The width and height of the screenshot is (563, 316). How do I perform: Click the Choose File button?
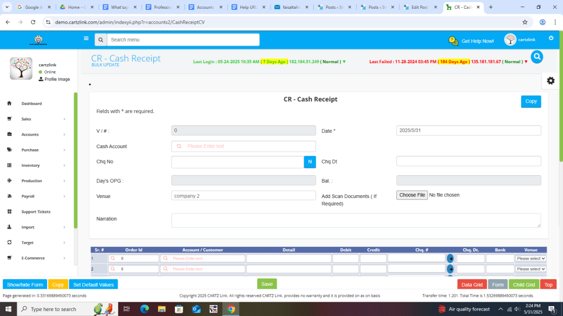coord(412,195)
